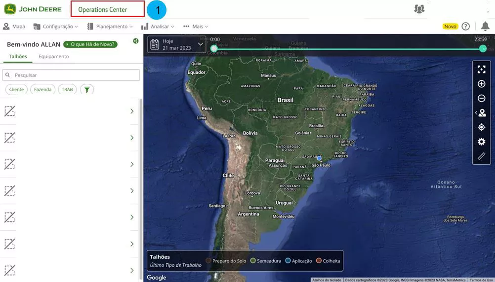Screen dimensions: 495x282
Task: Open the Atalhos do teclado link
Action: click(327, 280)
